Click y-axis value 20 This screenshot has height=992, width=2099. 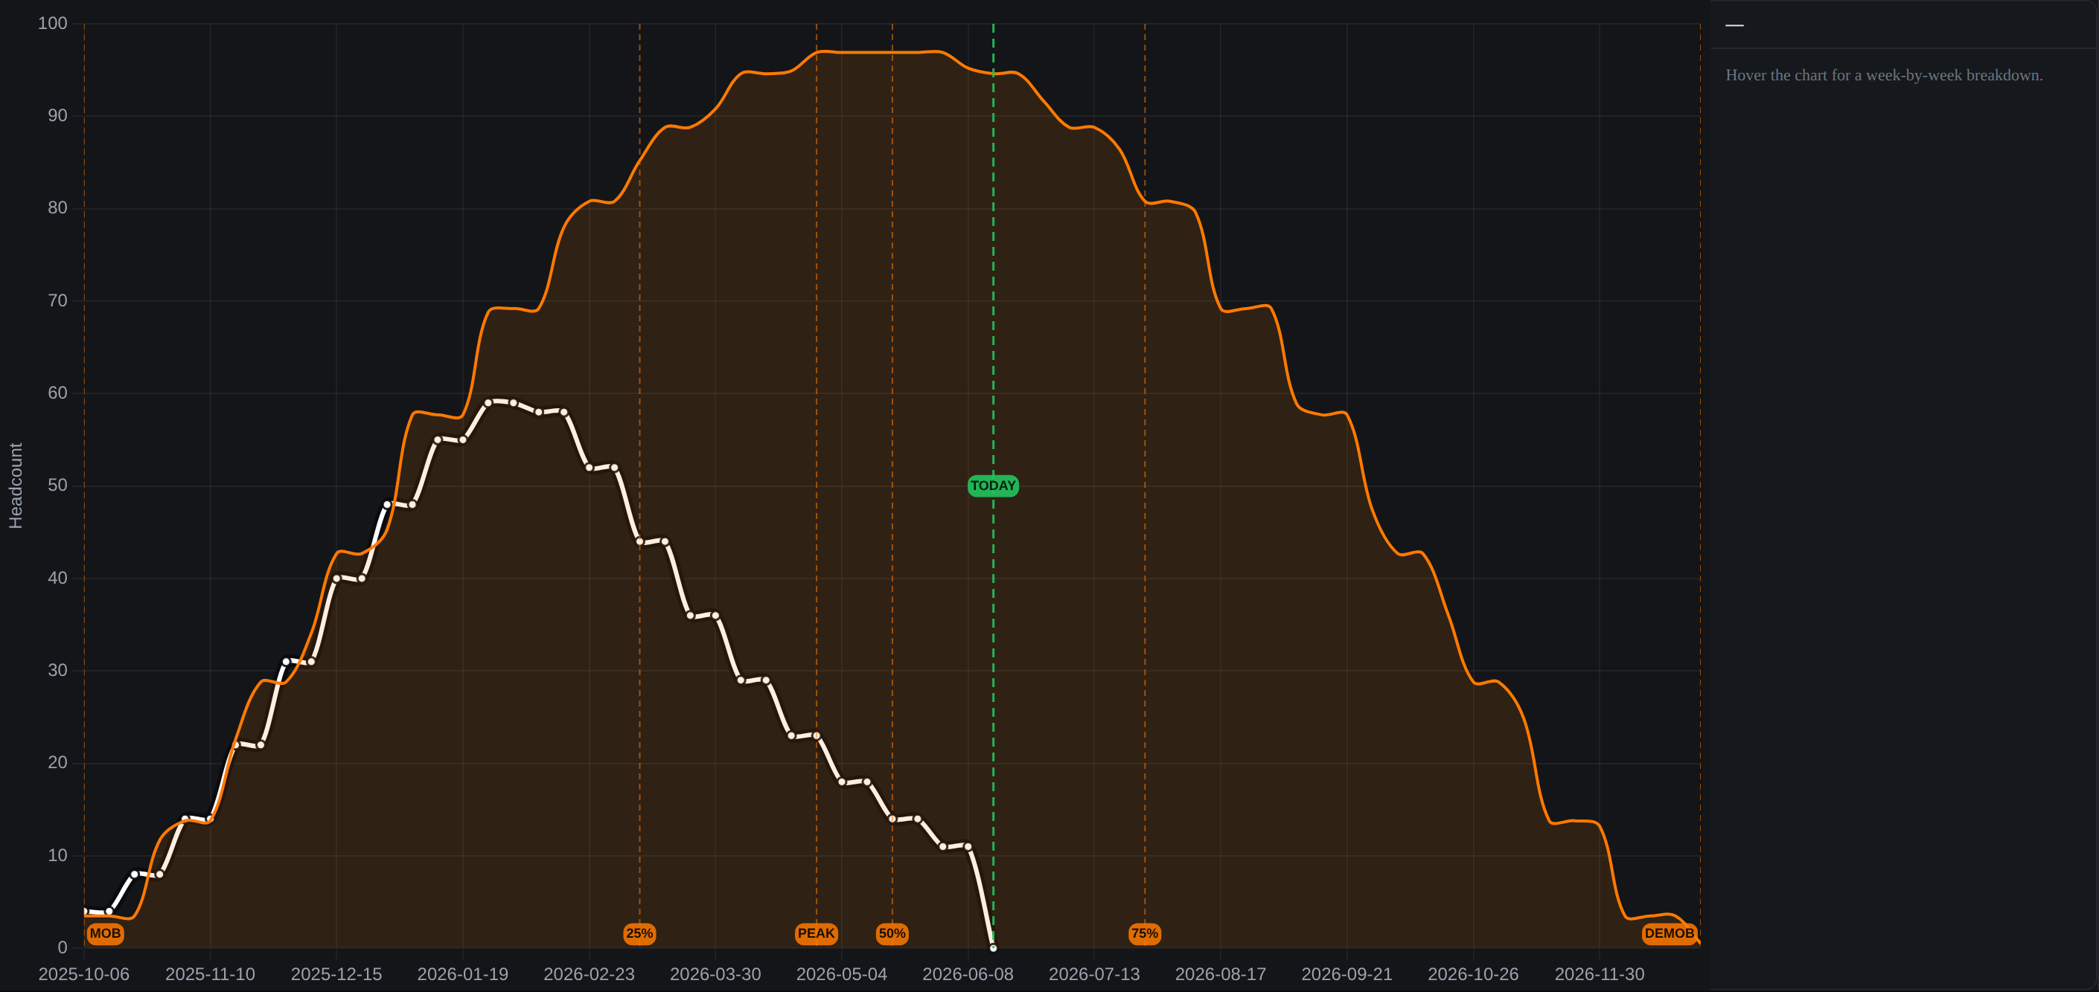click(58, 762)
